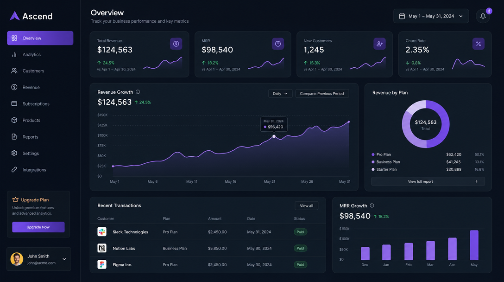Select the May bar in MRR Growth chart
Image resolution: width=504 pixels, height=282 pixels.
[x=474, y=244]
